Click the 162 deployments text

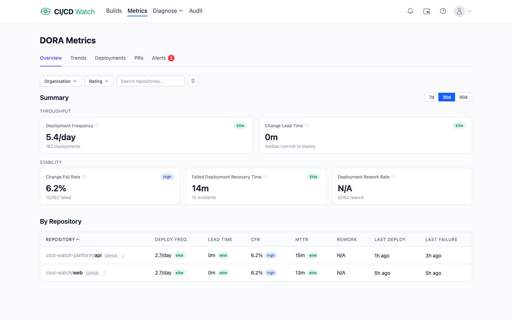tap(63, 146)
